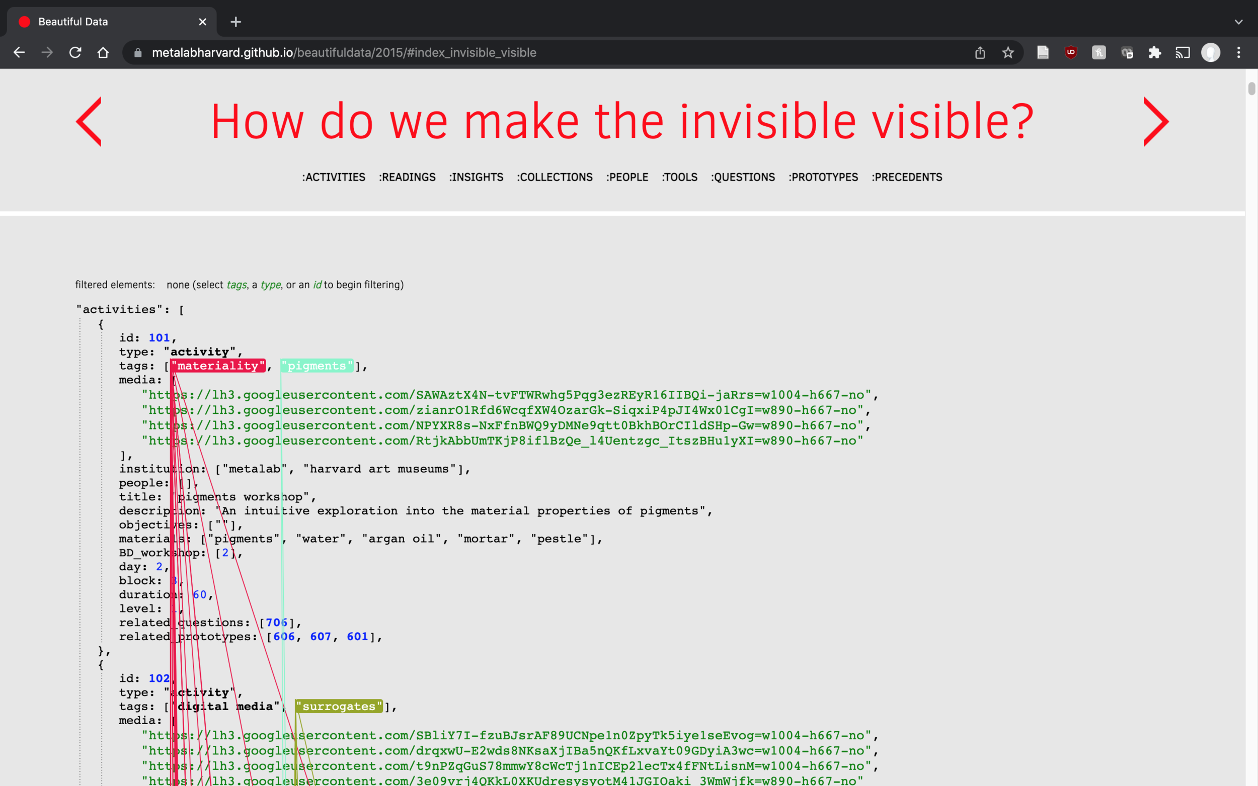Click activity id 101 link

pos(159,338)
